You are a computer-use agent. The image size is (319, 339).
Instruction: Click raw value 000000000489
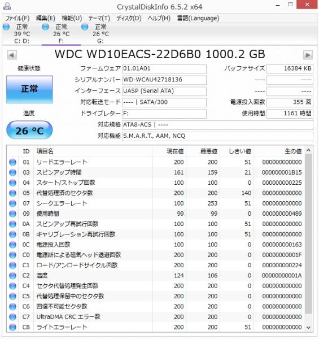(282, 214)
